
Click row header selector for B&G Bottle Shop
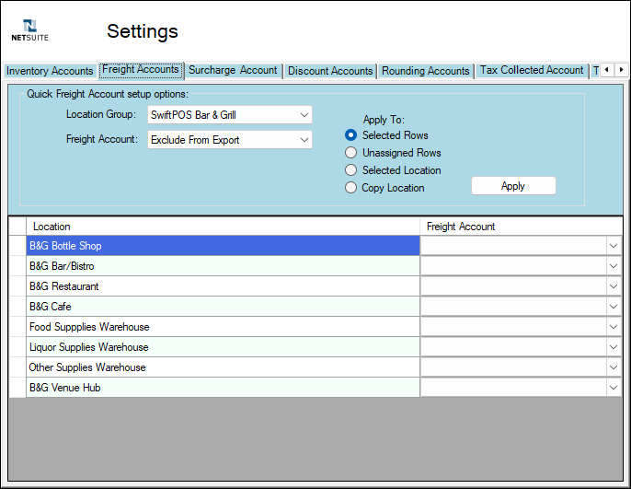pyautogui.click(x=17, y=246)
